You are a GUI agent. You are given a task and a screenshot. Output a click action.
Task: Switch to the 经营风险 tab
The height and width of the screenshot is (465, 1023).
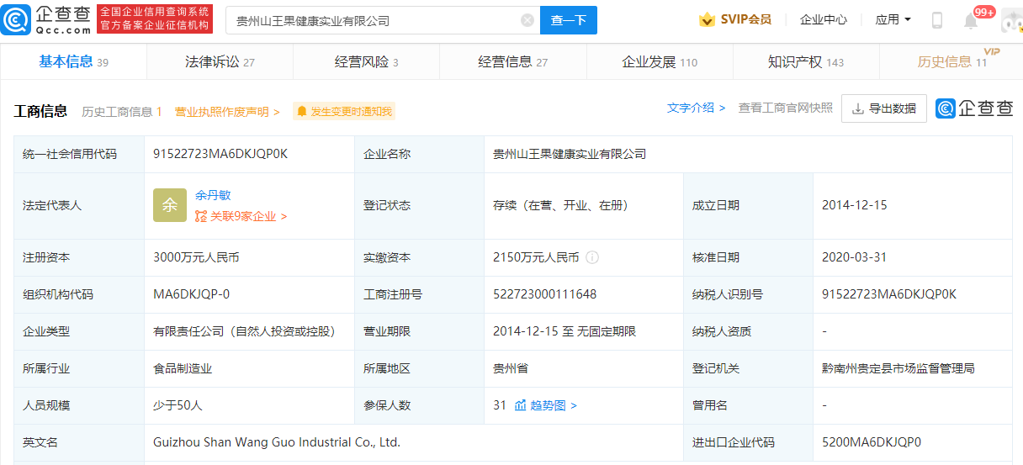click(x=366, y=62)
